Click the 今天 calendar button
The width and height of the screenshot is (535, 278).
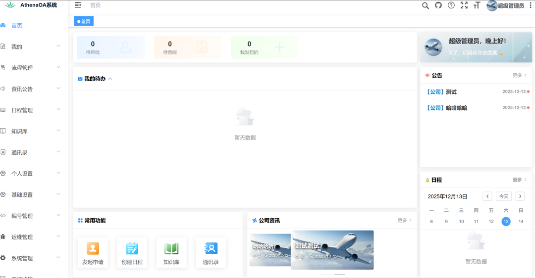pos(504,196)
